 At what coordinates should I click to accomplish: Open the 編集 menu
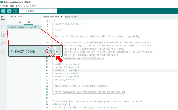pyautogui.click(x=12, y=6)
